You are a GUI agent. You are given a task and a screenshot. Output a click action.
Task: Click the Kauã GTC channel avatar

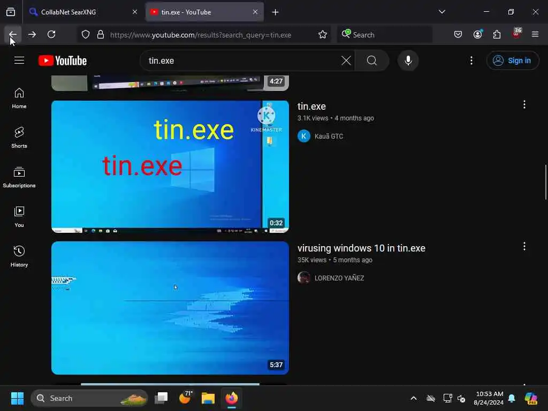(304, 136)
